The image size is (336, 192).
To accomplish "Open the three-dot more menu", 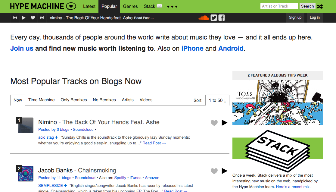I will pos(172,6).
